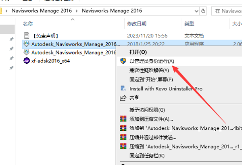Choose 添加到 "Autodesk_Navisworks_Manage_201...4bit" entry
The image size is (242, 165).
[x=186, y=128]
